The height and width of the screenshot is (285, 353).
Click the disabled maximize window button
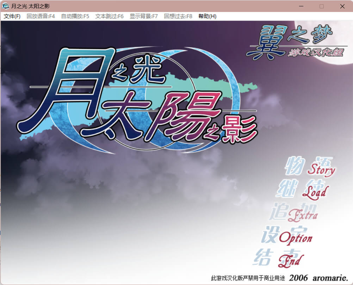(x=321, y=6)
